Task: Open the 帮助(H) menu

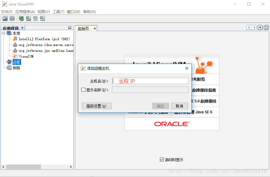Action: point(89,12)
